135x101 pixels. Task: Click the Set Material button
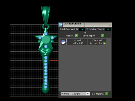point(98,94)
